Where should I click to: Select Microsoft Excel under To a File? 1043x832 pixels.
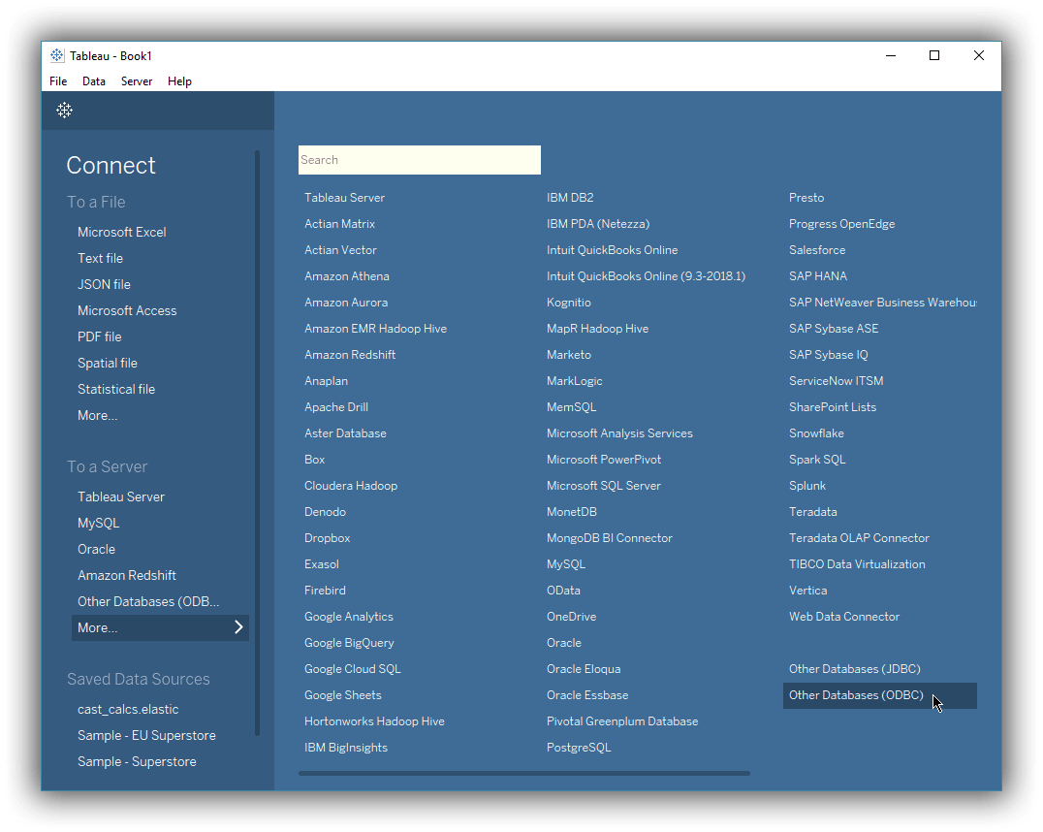tap(121, 232)
